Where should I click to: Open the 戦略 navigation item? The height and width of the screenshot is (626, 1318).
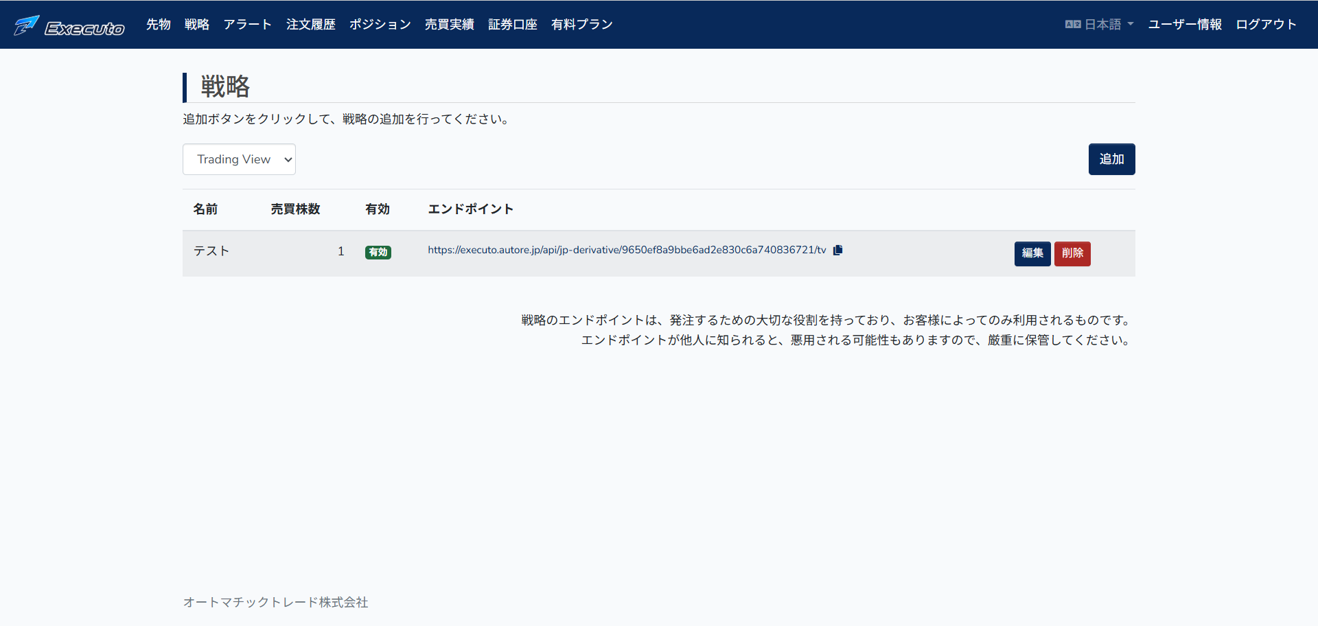click(197, 25)
